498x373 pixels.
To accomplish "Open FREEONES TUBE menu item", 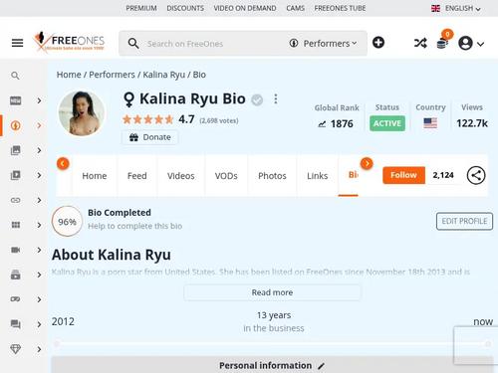I will pyautogui.click(x=340, y=8).
